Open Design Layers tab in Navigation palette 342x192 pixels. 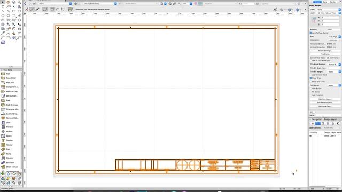click(x=318, y=123)
